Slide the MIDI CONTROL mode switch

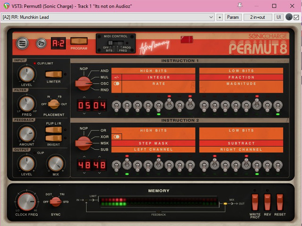(115, 43)
